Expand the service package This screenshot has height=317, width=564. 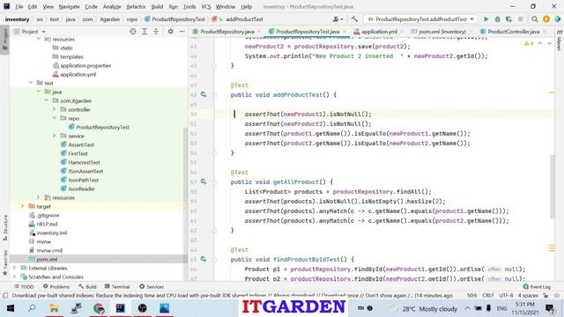(x=55, y=136)
